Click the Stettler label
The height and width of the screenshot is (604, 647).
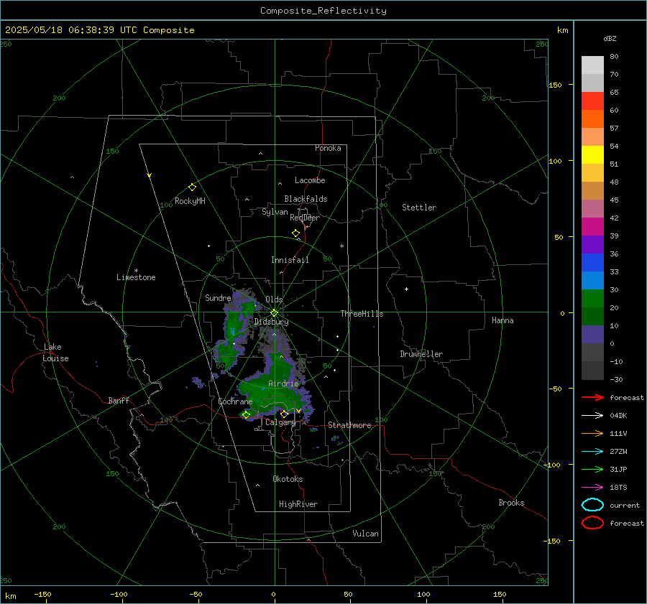pyautogui.click(x=419, y=208)
